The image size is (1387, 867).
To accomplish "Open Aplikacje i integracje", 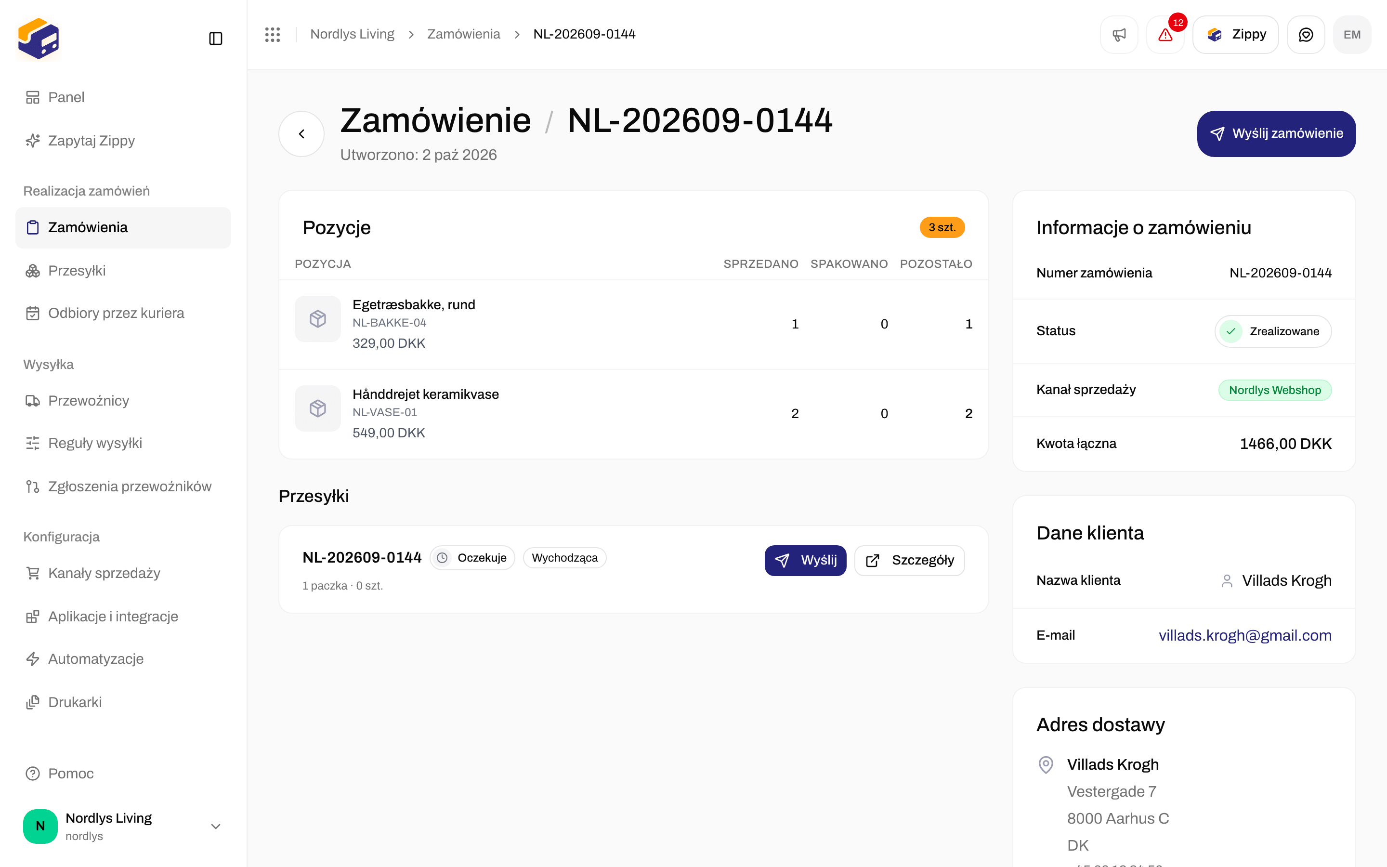I will click(123, 617).
